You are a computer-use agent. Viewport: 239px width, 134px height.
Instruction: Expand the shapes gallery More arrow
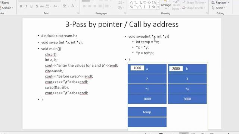point(158,7)
